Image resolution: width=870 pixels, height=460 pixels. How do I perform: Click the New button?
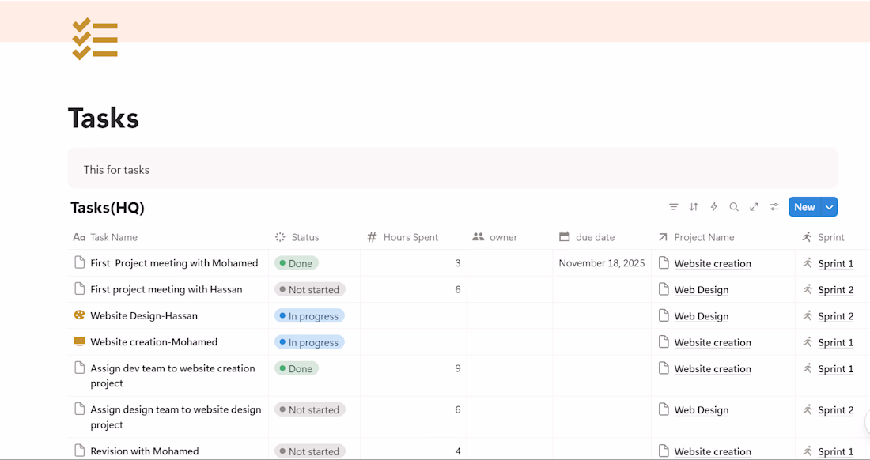click(x=804, y=207)
